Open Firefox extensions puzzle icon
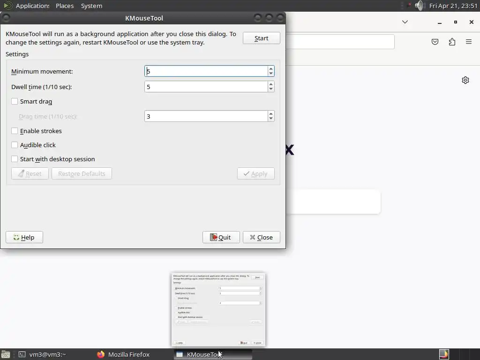This screenshot has width=480, height=360. (452, 42)
